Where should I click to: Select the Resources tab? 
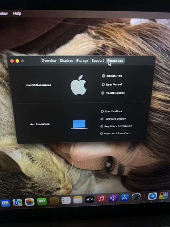[x=115, y=61]
